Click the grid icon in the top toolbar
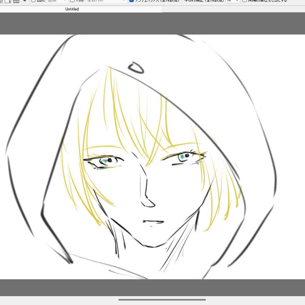The image size is (305, 305). point(16,1)
